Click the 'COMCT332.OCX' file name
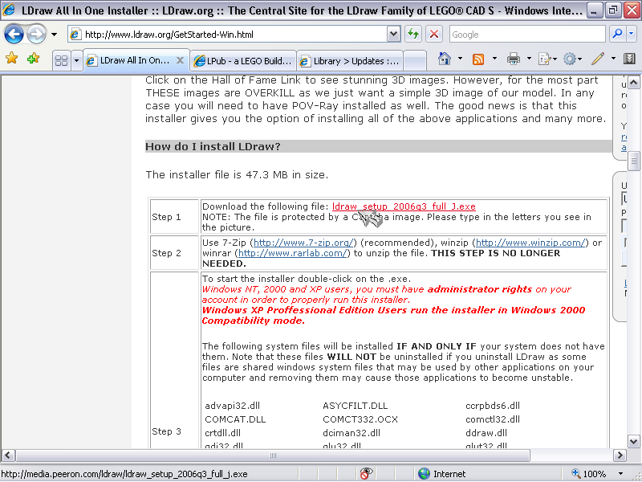This screenshot has width=642, height=482. pos(360,419)
